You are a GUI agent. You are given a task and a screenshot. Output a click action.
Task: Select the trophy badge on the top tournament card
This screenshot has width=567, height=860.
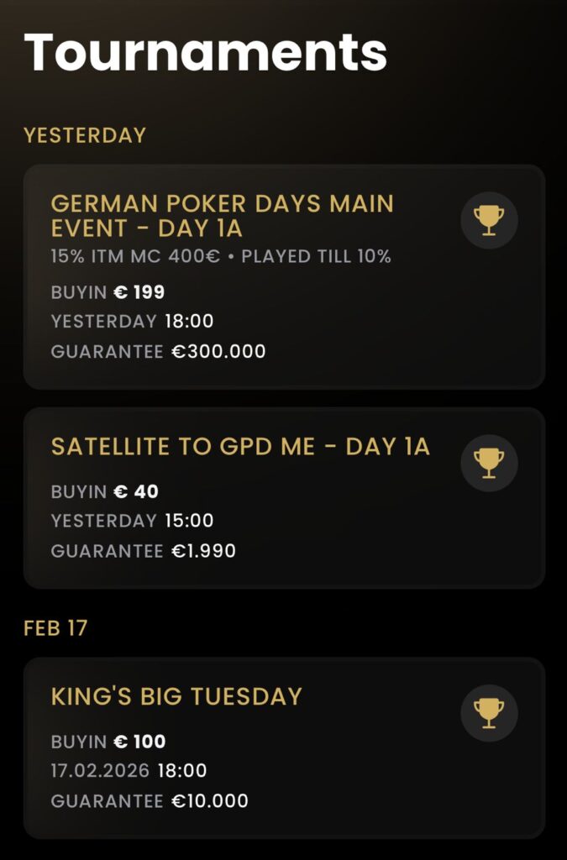pyautogui.click(x=488, y=219)
